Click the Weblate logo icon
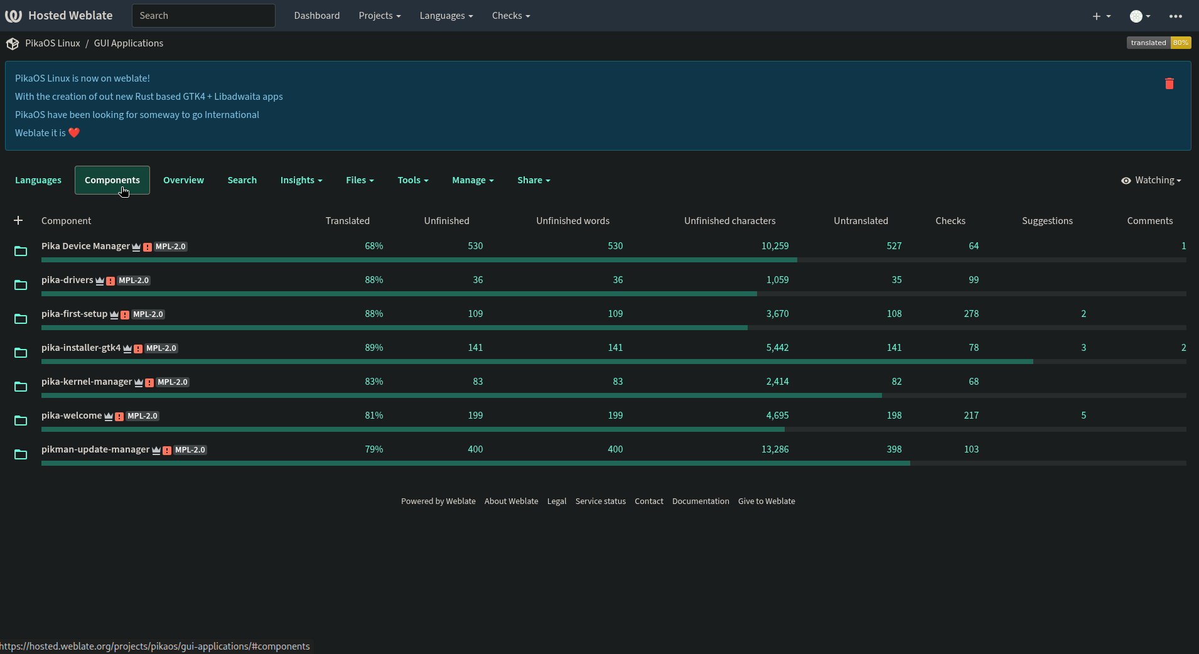This screenshot has width=1199, height=654. pyautogui.click(x=13, y=16)
